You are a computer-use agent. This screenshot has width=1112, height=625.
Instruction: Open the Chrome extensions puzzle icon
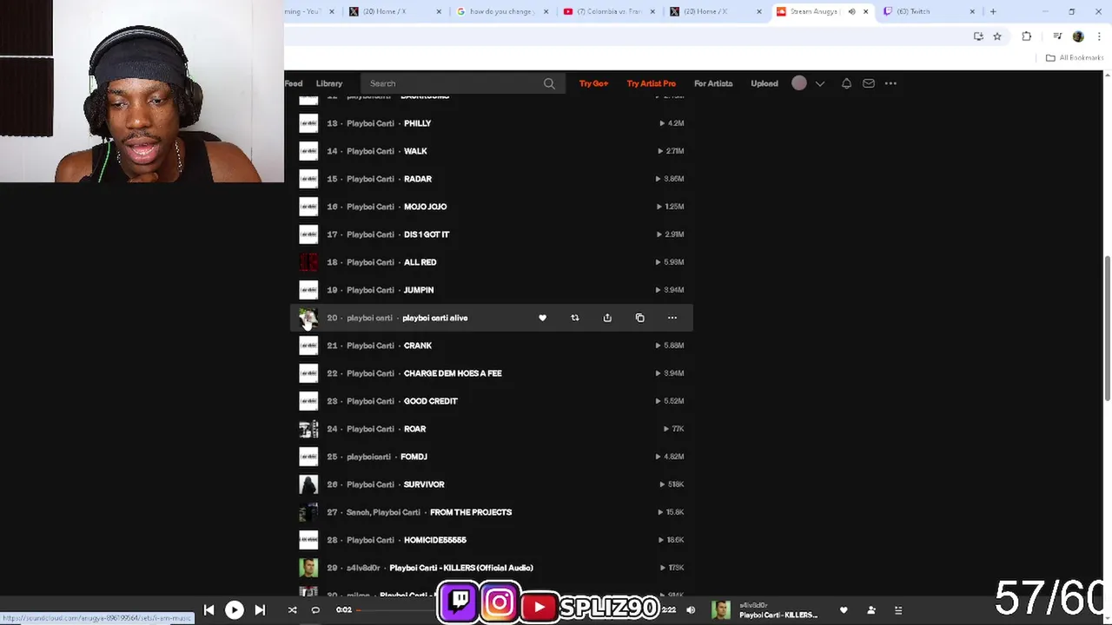1027,36
